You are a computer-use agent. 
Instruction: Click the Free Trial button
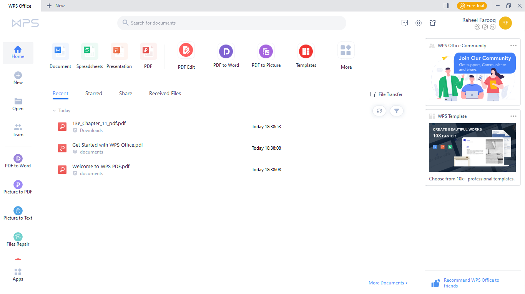tap(472, 5)
